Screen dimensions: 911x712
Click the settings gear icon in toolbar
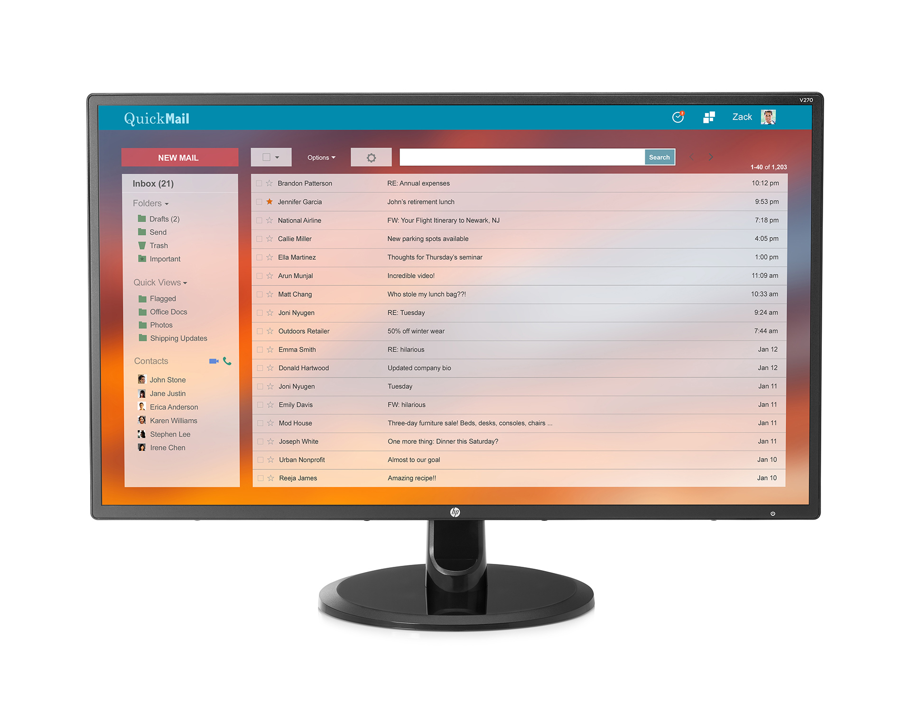pyautogui.click(x=370, y=156)
